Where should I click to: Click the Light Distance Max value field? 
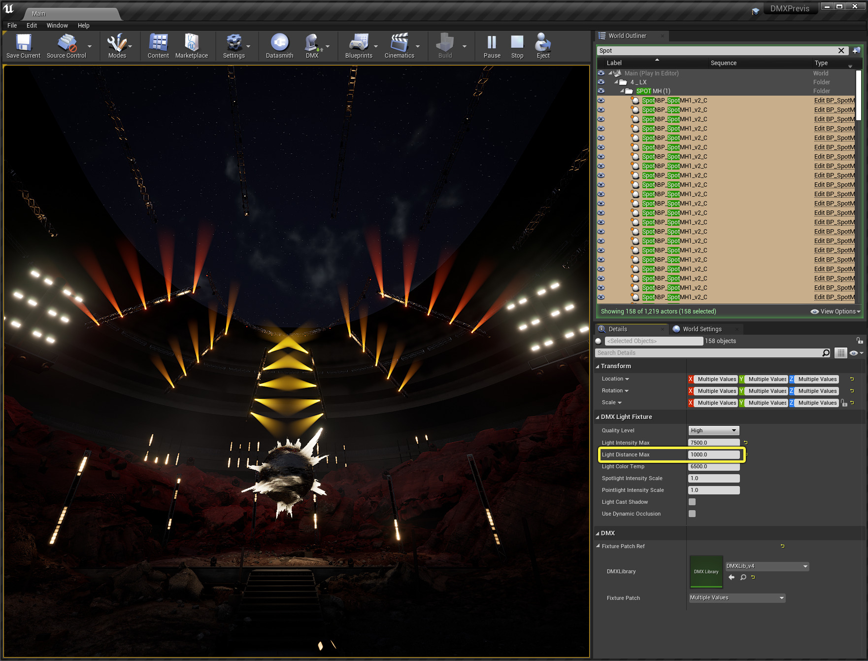coord(713,454)
